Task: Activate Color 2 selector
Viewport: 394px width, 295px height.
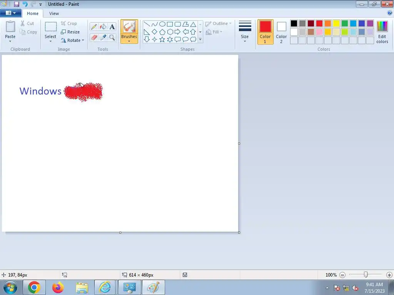Action: click(281, 32)
